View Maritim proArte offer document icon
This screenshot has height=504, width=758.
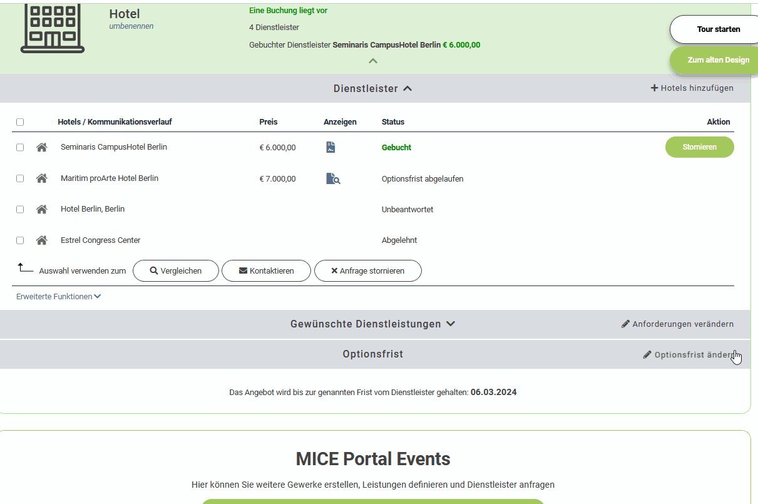click(x=333, y=178)
